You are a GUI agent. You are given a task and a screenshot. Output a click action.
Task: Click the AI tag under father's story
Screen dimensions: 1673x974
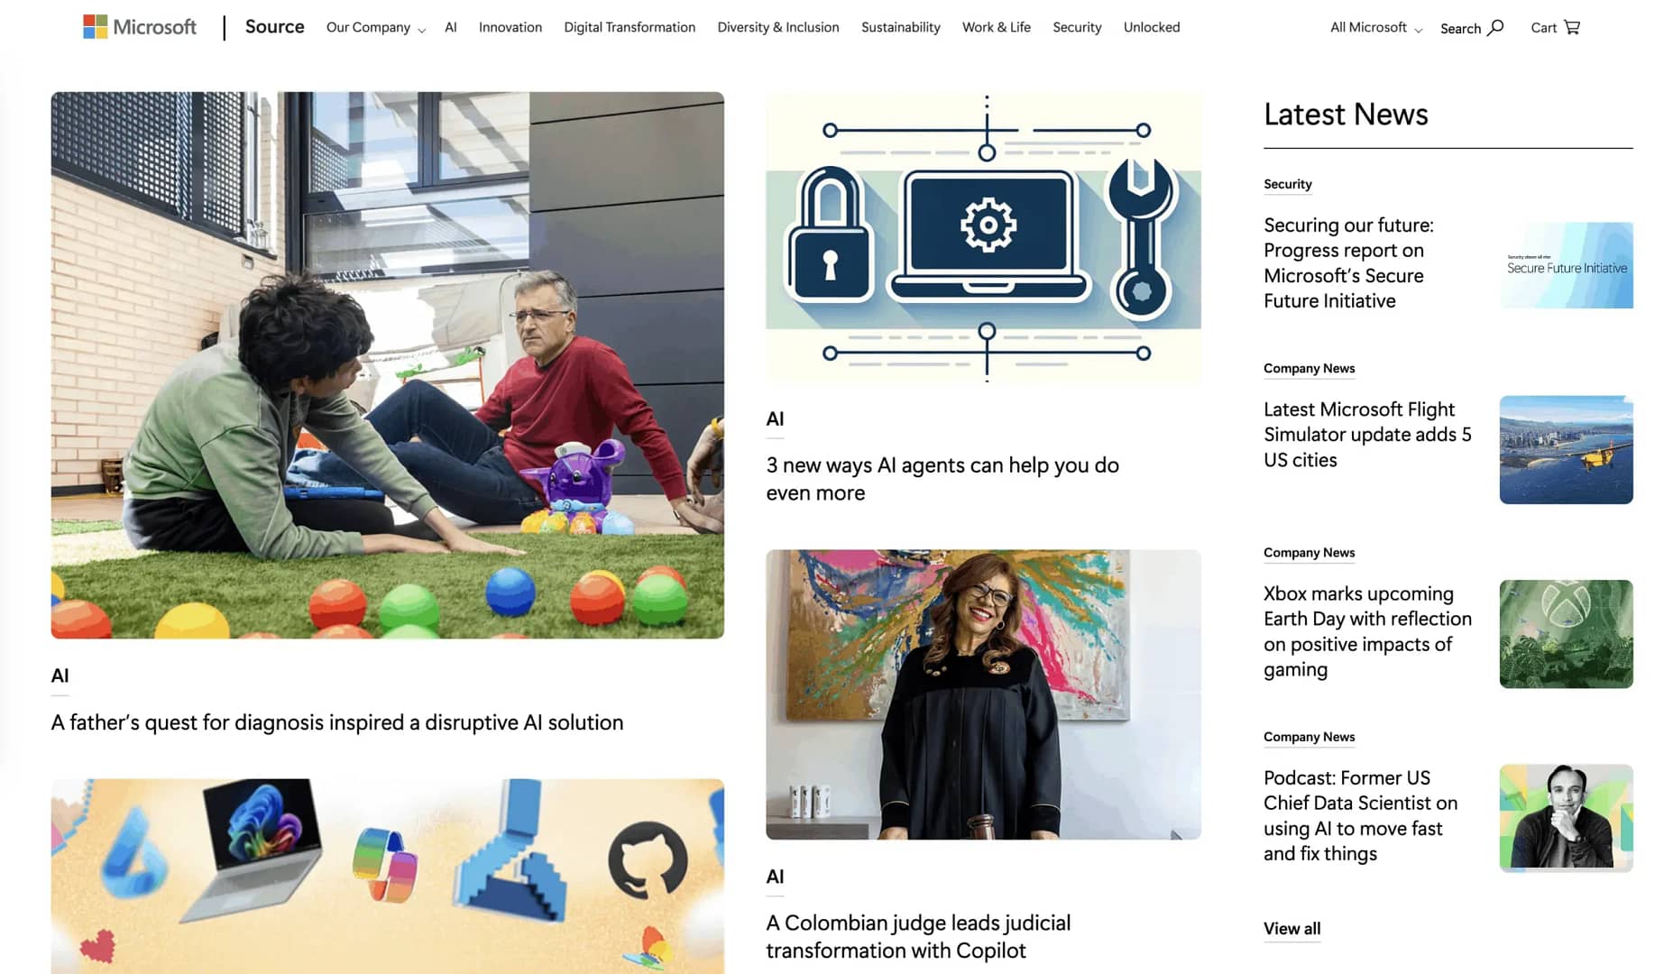(x=60, y=675)
